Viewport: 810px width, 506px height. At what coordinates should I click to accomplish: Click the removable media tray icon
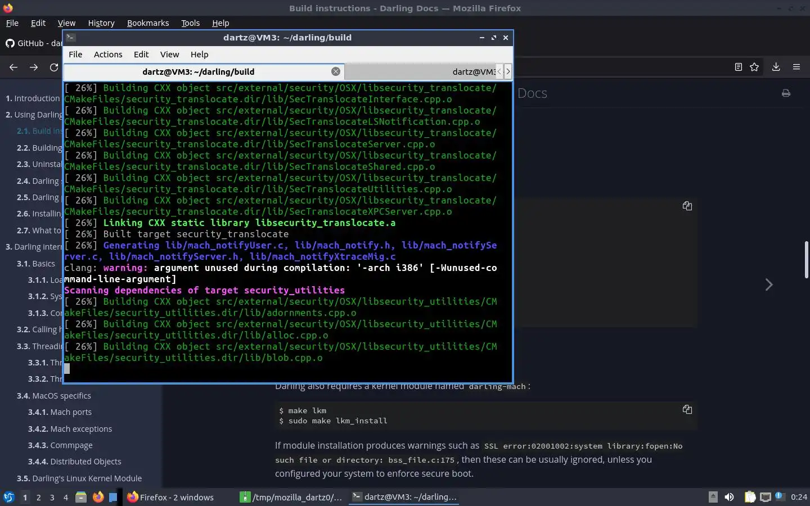pos(713,497)
